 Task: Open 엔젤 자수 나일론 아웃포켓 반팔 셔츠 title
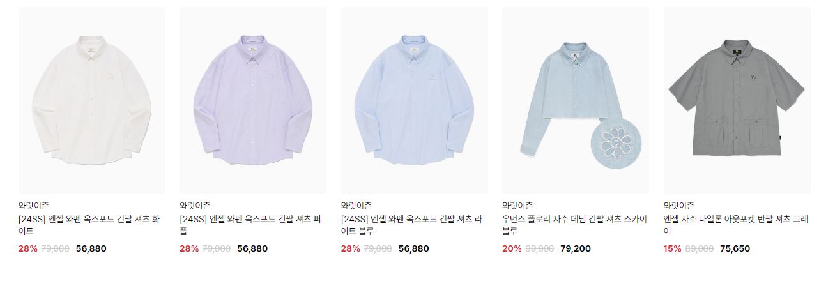[736, 225]
